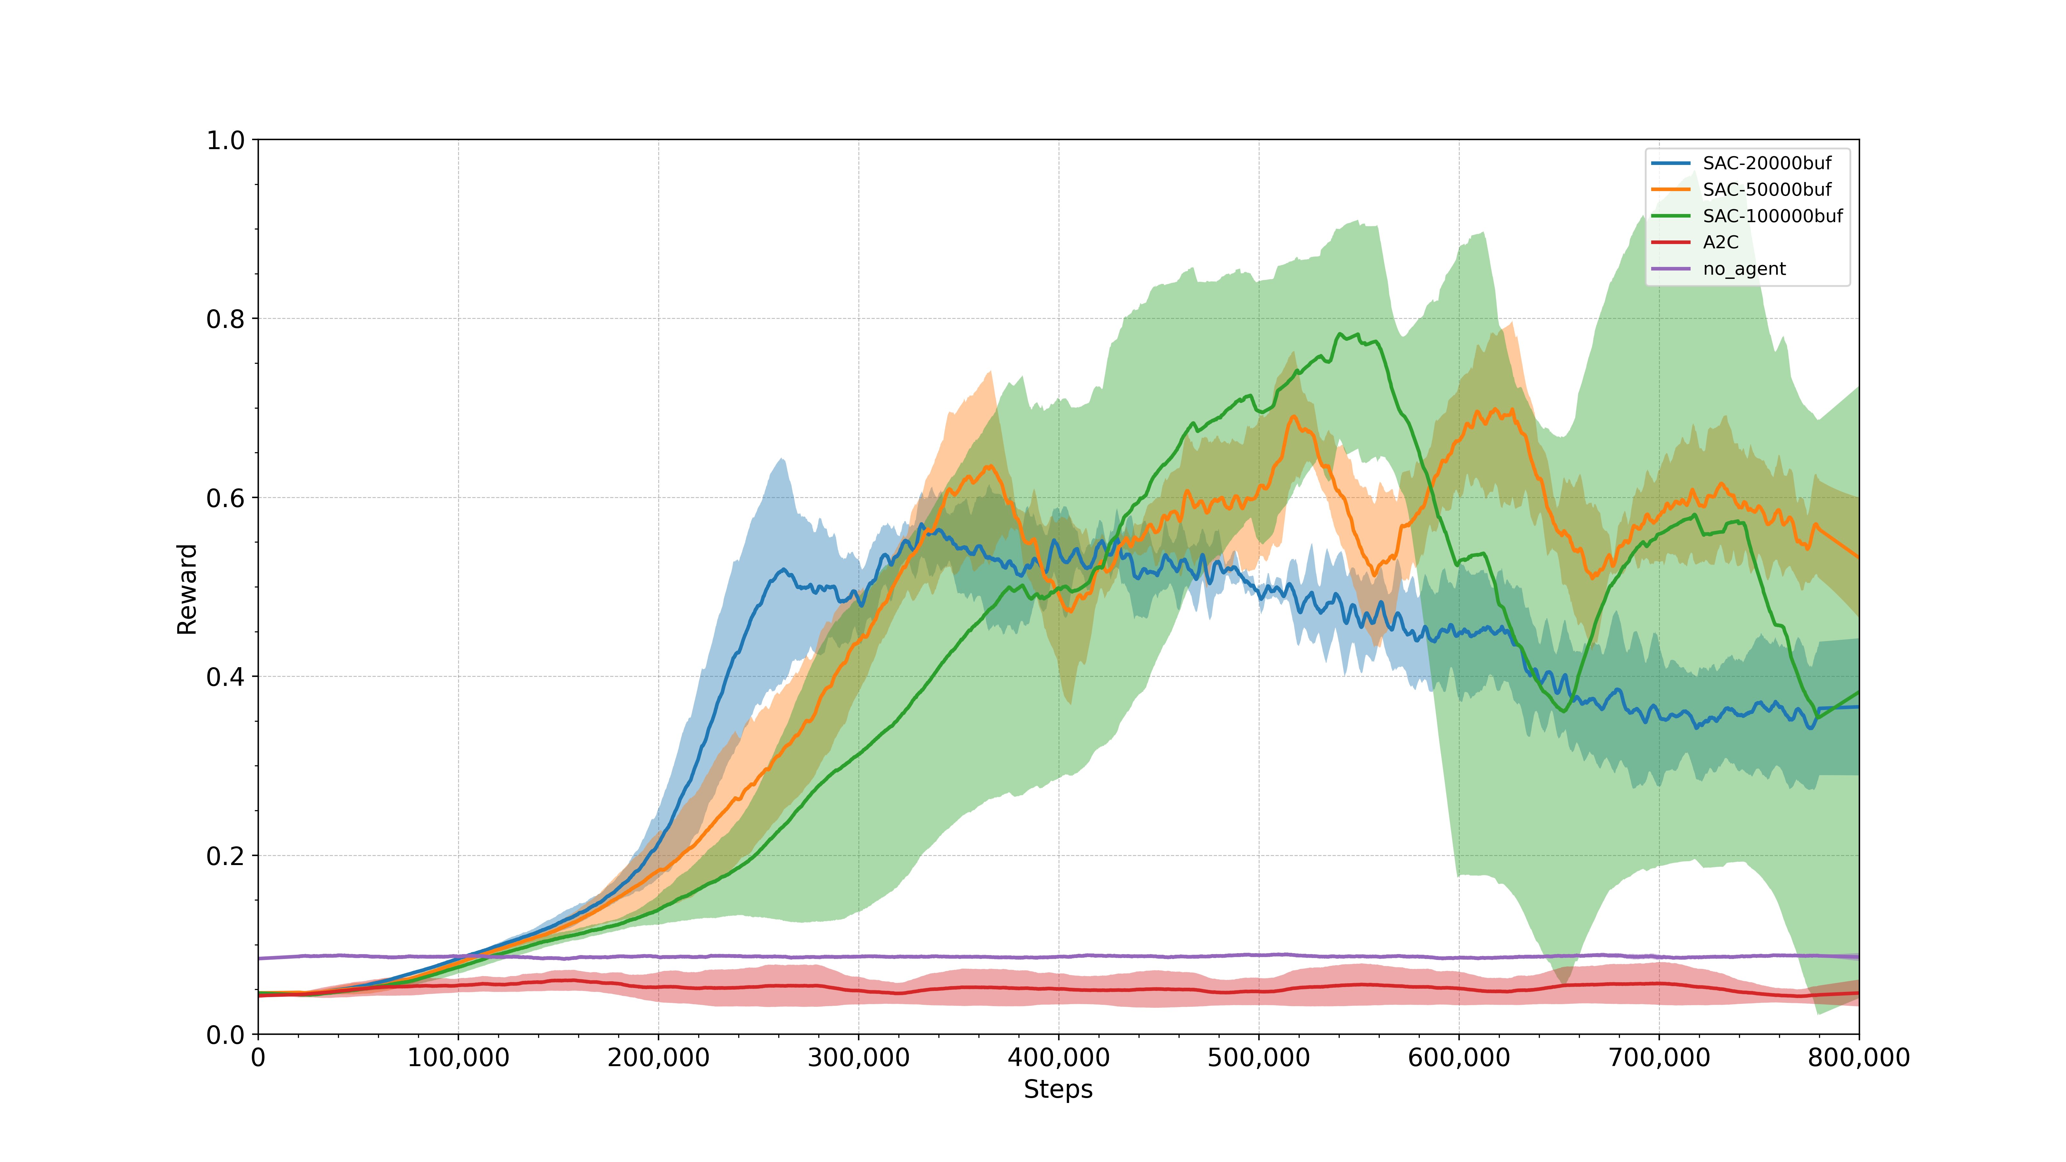
Task: Click the 1.0 y-axis tick label
Action: tap(225, 140)
